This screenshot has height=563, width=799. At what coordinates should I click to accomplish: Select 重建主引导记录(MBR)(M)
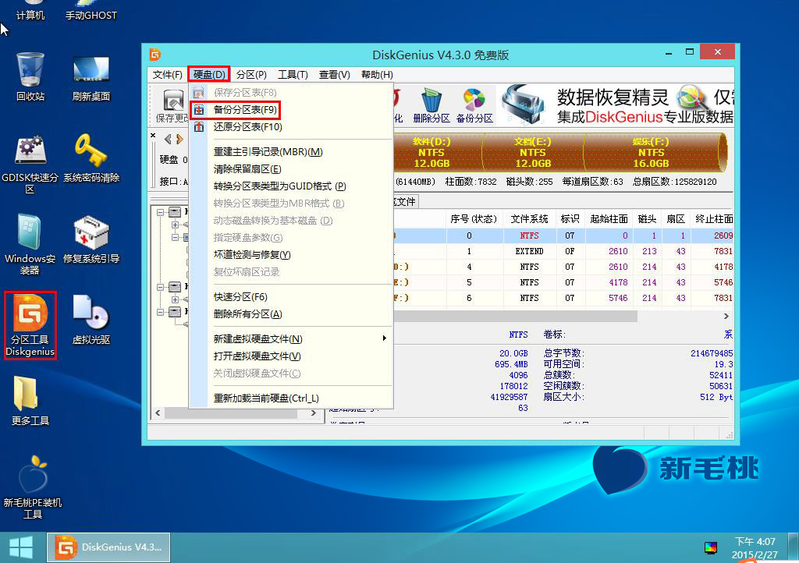pyautogui.click(x=291, y=152)
